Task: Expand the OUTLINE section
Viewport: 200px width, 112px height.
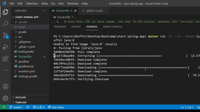Action: point(30,97)
